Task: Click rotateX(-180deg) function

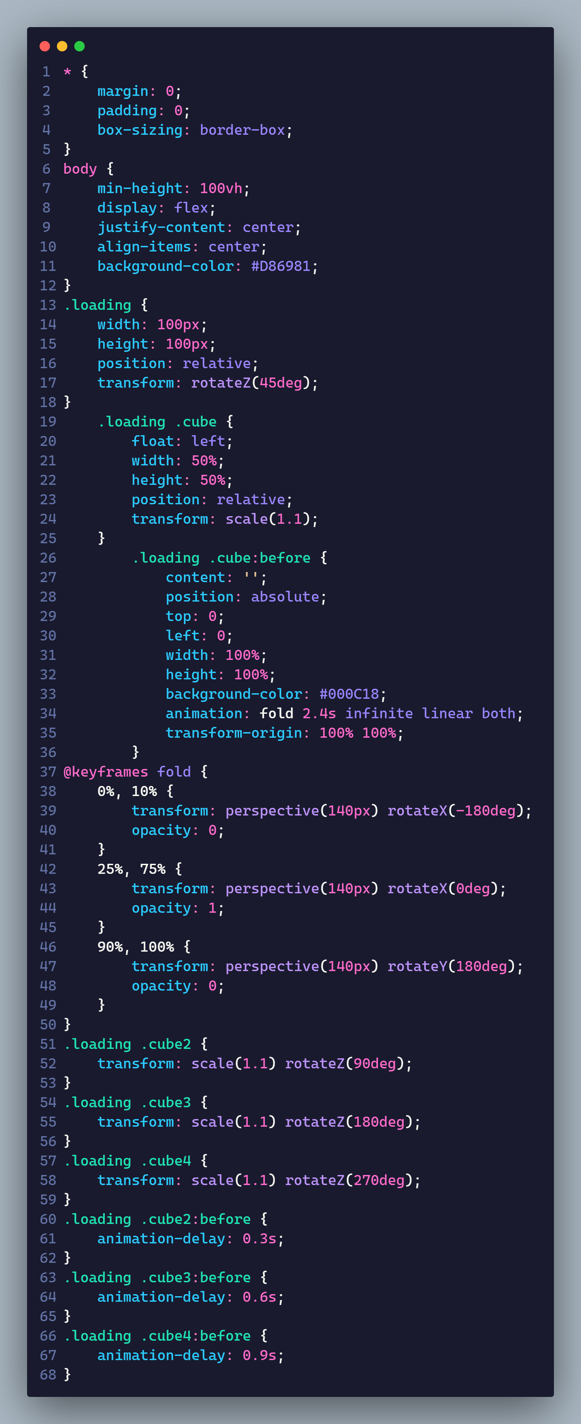Action: pyautogui.click(x=456, y=810)
